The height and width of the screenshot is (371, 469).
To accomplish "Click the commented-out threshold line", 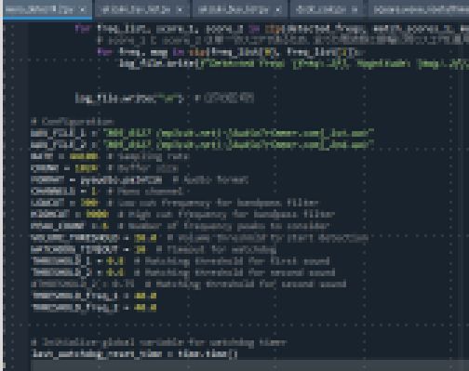I will [188, 285].
